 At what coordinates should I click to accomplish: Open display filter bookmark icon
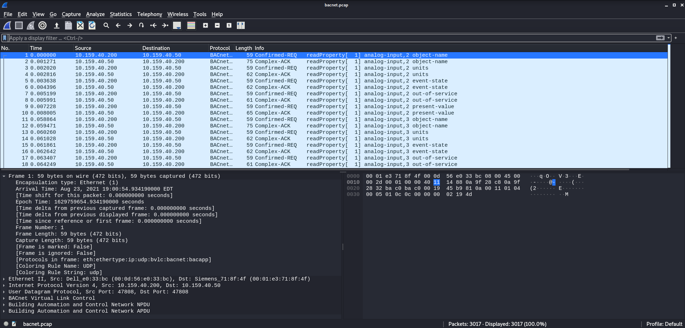(5, 38)
